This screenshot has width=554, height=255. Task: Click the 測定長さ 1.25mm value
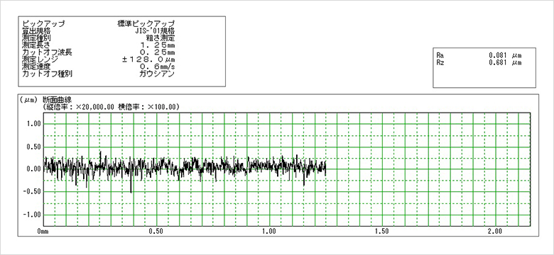[158, 45]
